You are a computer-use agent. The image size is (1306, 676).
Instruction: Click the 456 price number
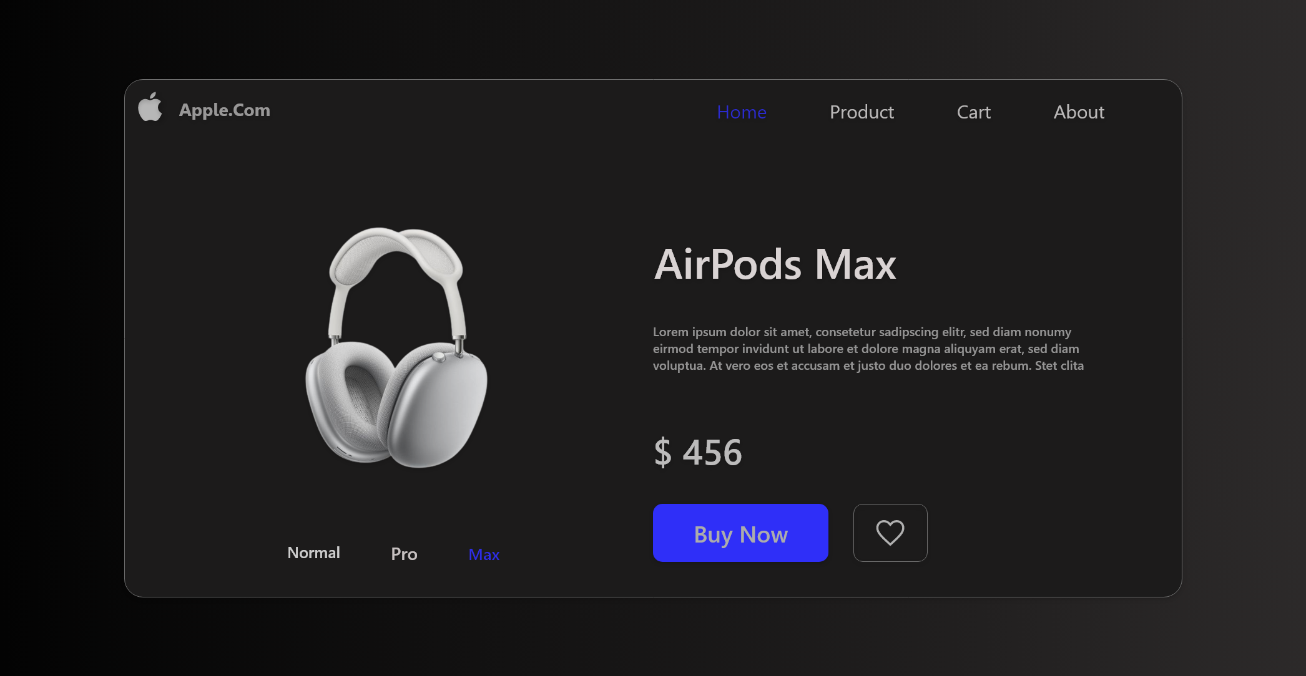click(712, 452)
